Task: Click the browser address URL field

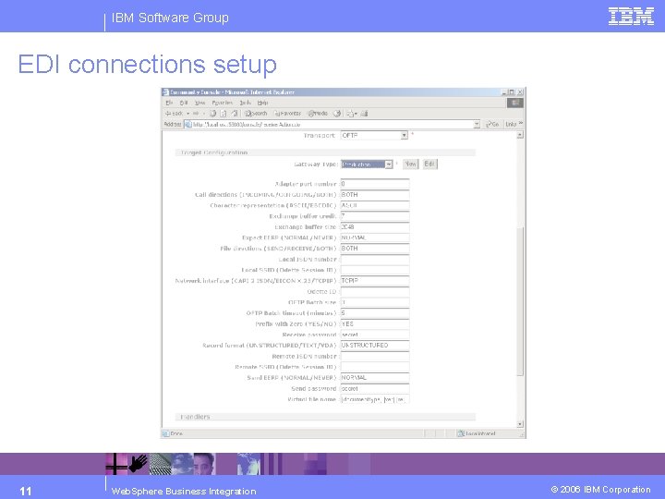Action: [x=332, y=125]
